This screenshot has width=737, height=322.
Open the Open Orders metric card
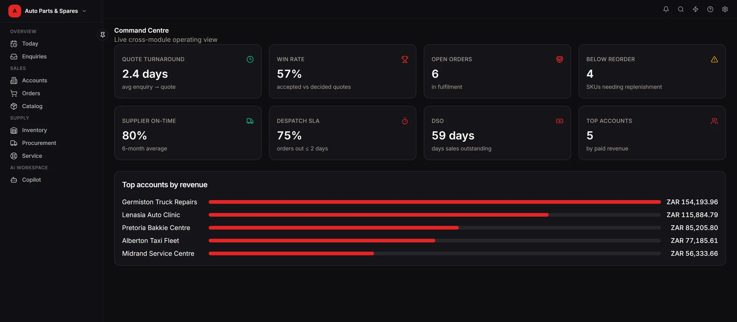click(497, 71)
